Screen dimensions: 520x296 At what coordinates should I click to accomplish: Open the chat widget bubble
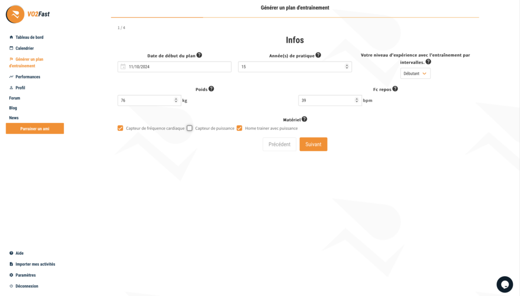click(x=505, y=284)
